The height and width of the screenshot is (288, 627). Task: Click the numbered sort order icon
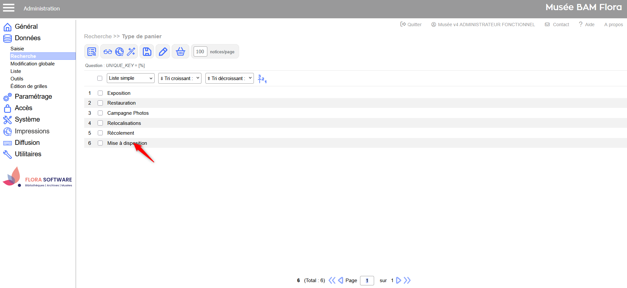pos(262,79)
